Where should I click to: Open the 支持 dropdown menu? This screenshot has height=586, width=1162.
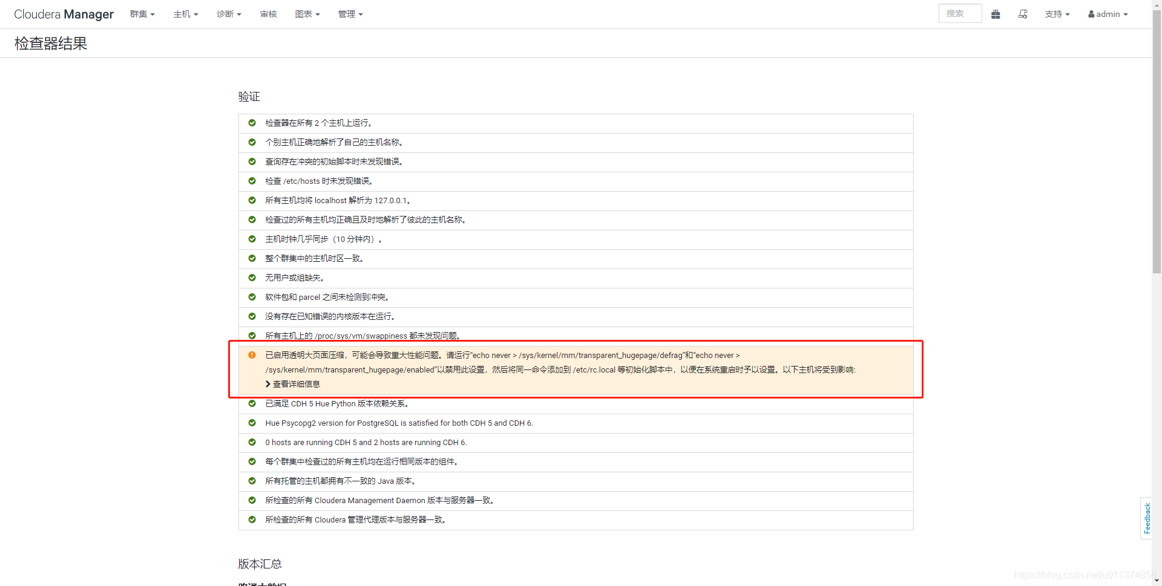click(x=1057, y=14)
